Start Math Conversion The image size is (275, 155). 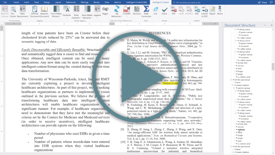pos(146,12)
